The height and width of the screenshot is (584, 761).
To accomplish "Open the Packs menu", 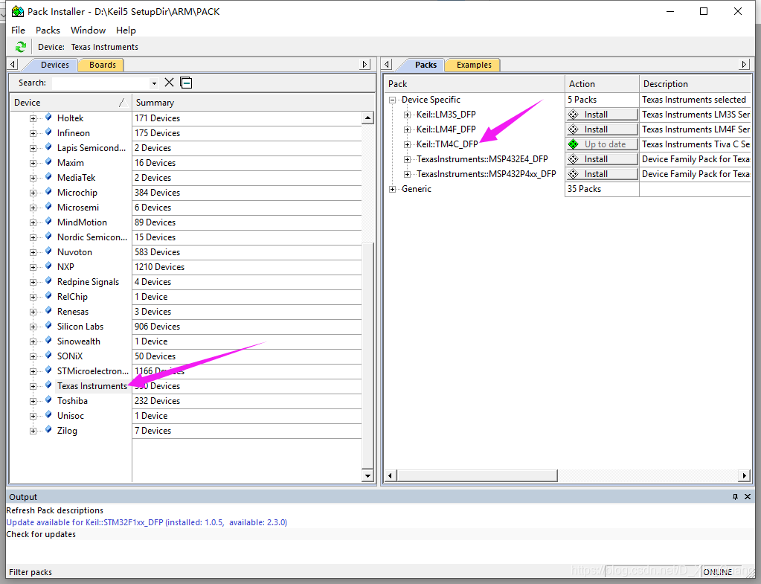I will 48,30.
